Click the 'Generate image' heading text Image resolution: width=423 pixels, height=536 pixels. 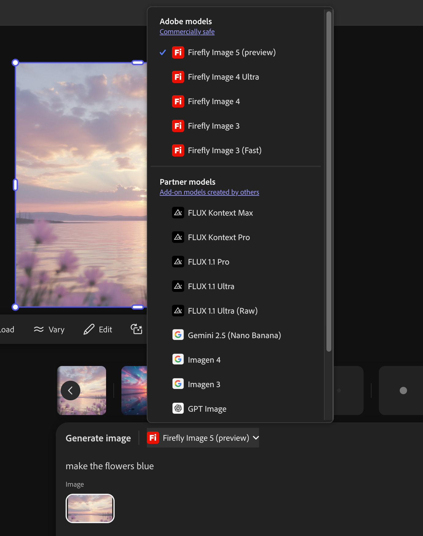(98, 438)
